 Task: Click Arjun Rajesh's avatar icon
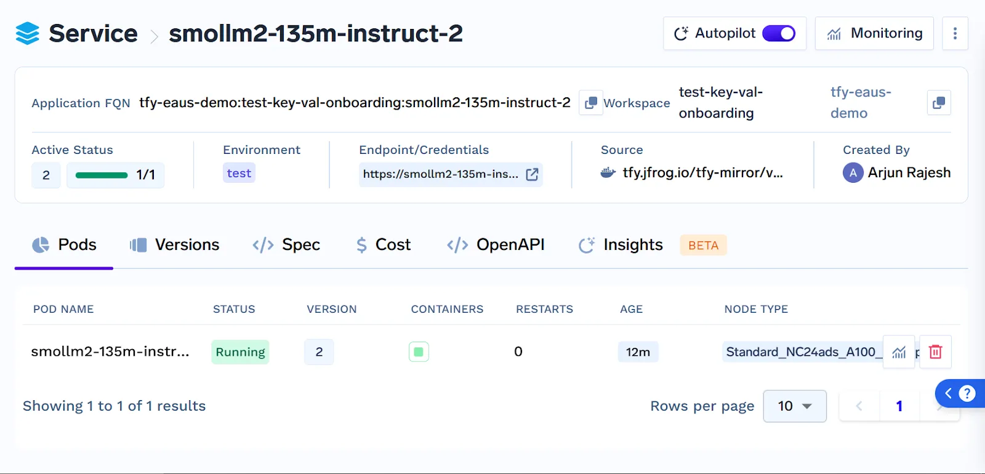pyautogui.click(x=853, y=173)
